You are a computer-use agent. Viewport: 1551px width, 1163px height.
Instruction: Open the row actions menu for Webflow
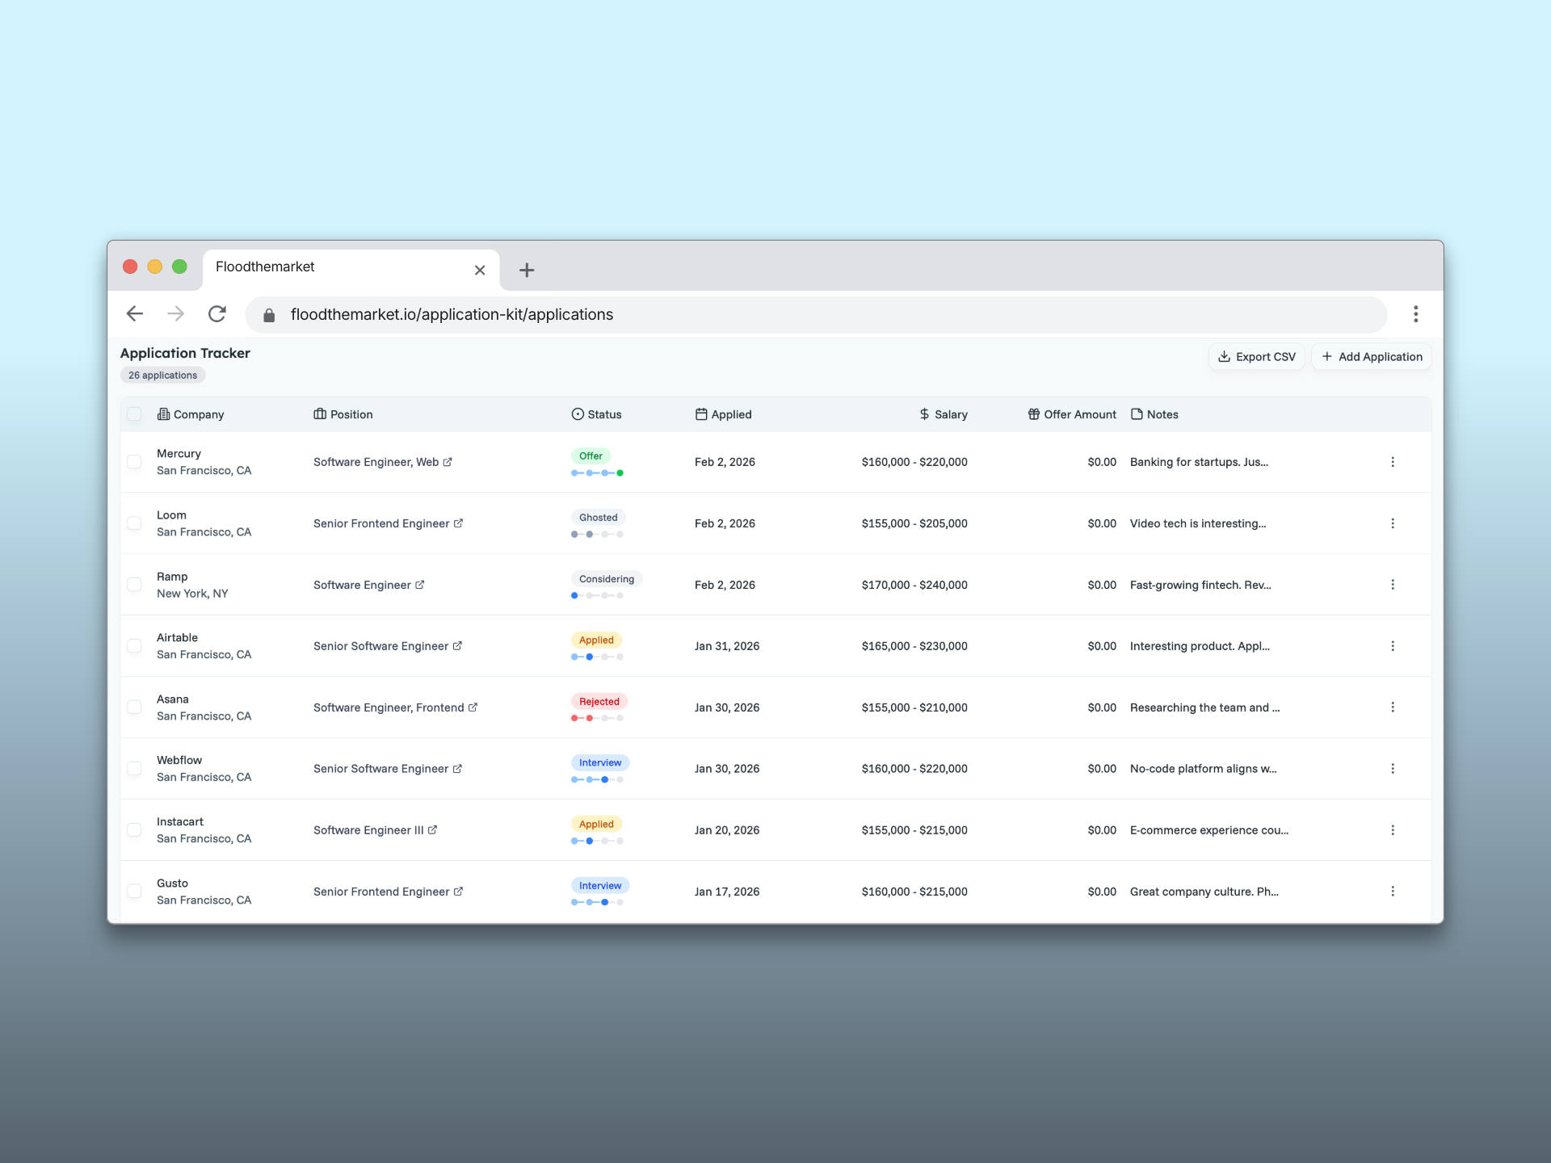click(1393, 769)
